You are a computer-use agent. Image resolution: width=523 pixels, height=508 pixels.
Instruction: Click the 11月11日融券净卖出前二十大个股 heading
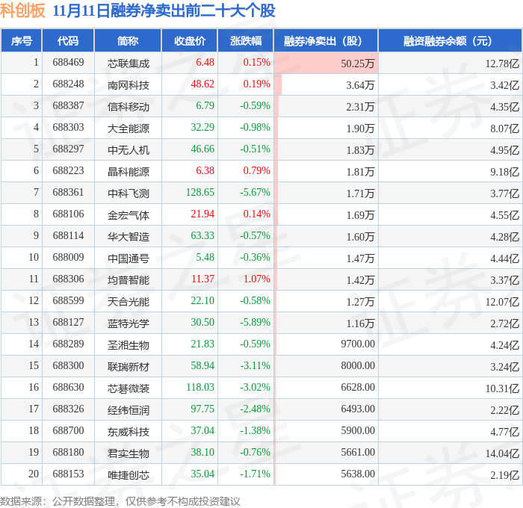click(164, 10)
